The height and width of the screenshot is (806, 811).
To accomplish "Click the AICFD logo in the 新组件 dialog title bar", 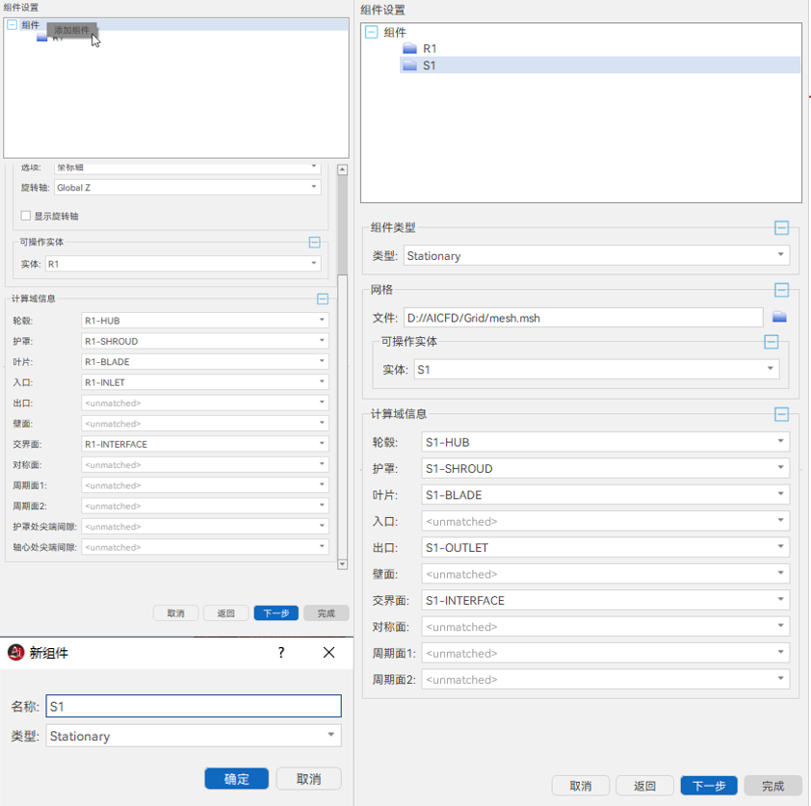I will pos(17,652).
